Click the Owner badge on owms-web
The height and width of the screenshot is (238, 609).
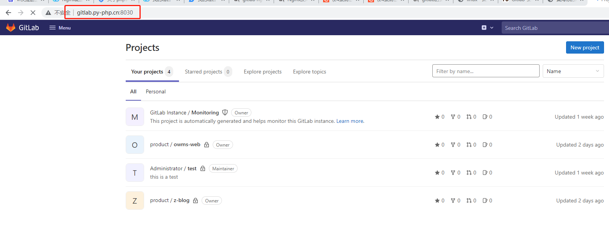click(223, 145)
